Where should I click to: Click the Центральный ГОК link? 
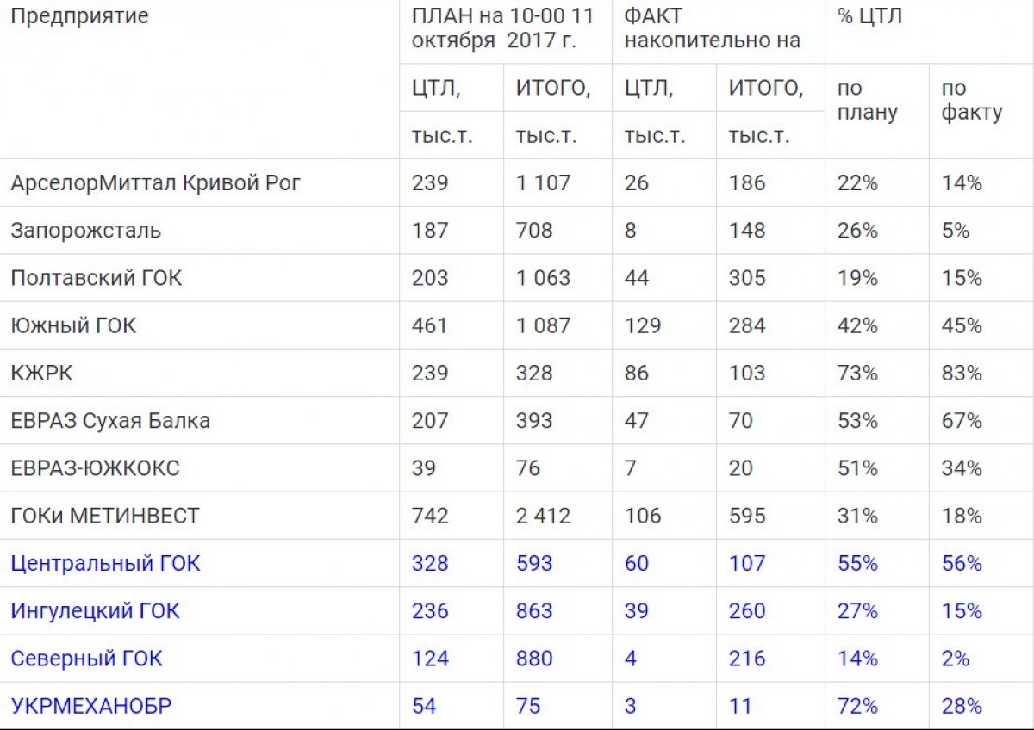pos(105,563)
